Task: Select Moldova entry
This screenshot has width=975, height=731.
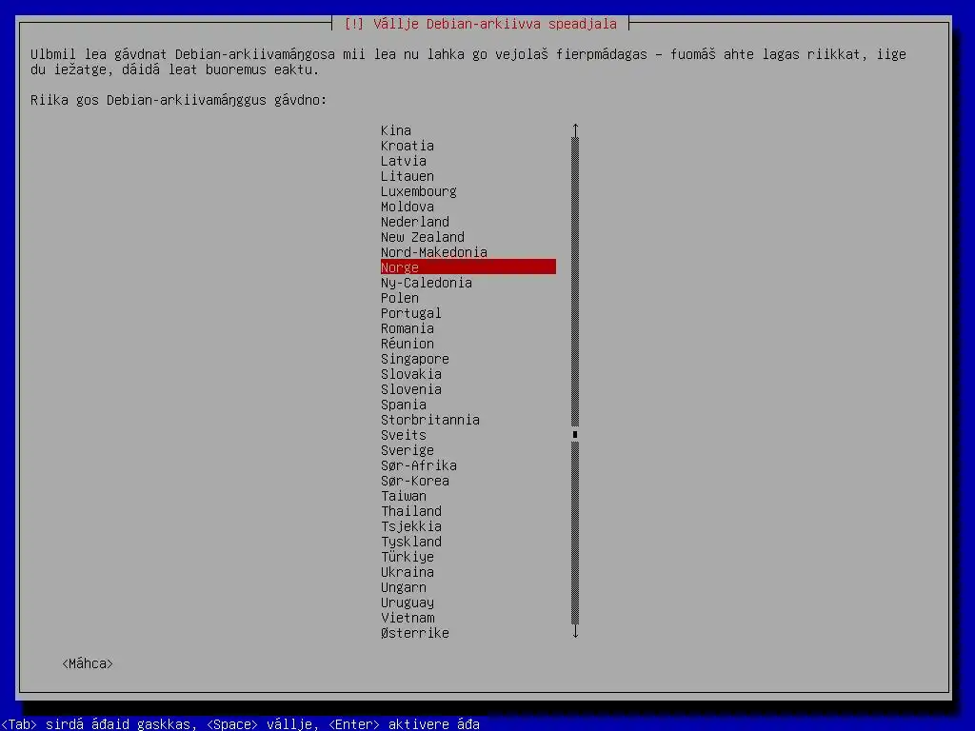Action: (x=468, y=207)
